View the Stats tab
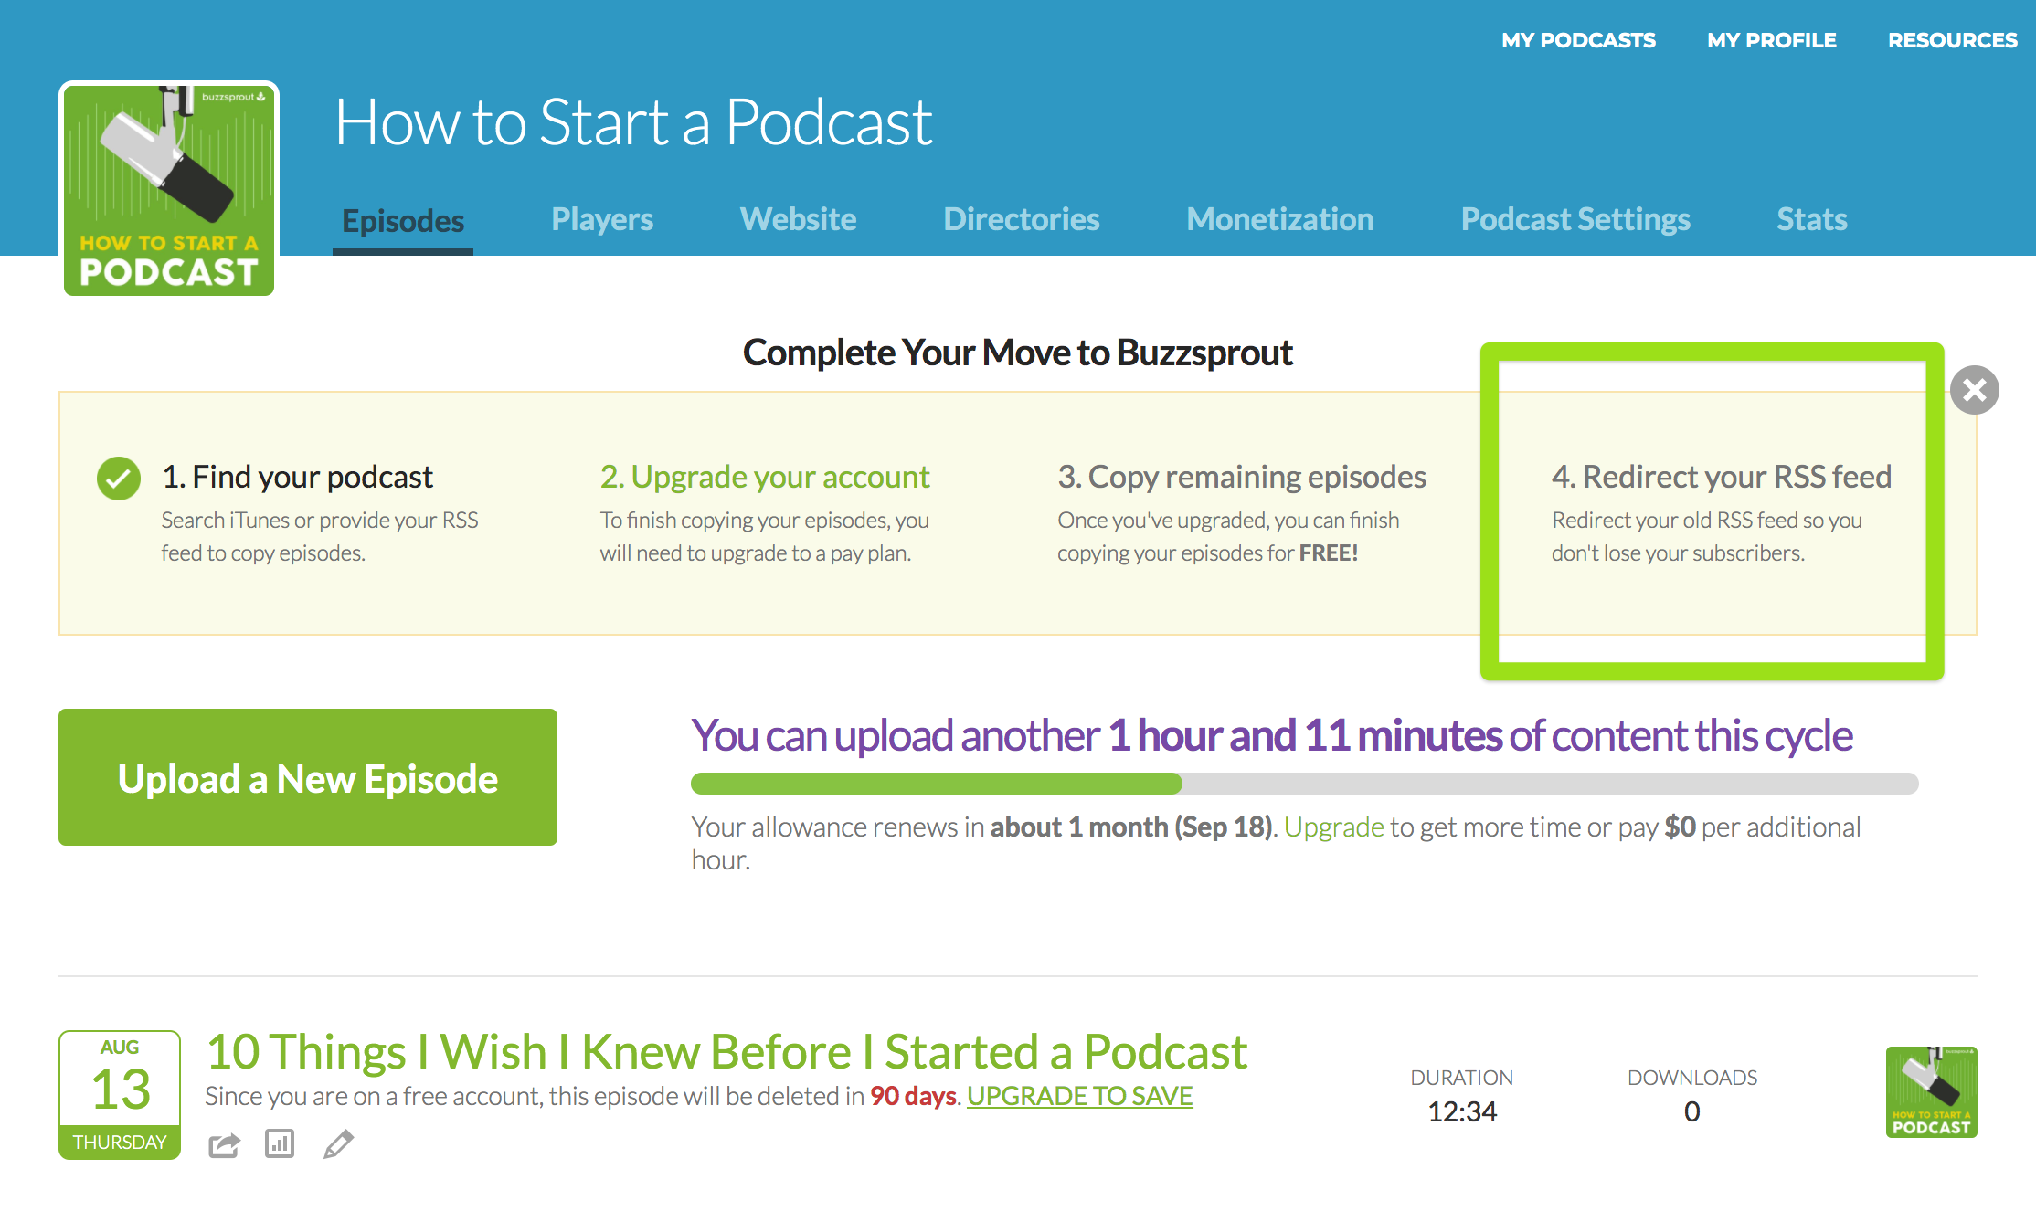 pos(1811,219)
